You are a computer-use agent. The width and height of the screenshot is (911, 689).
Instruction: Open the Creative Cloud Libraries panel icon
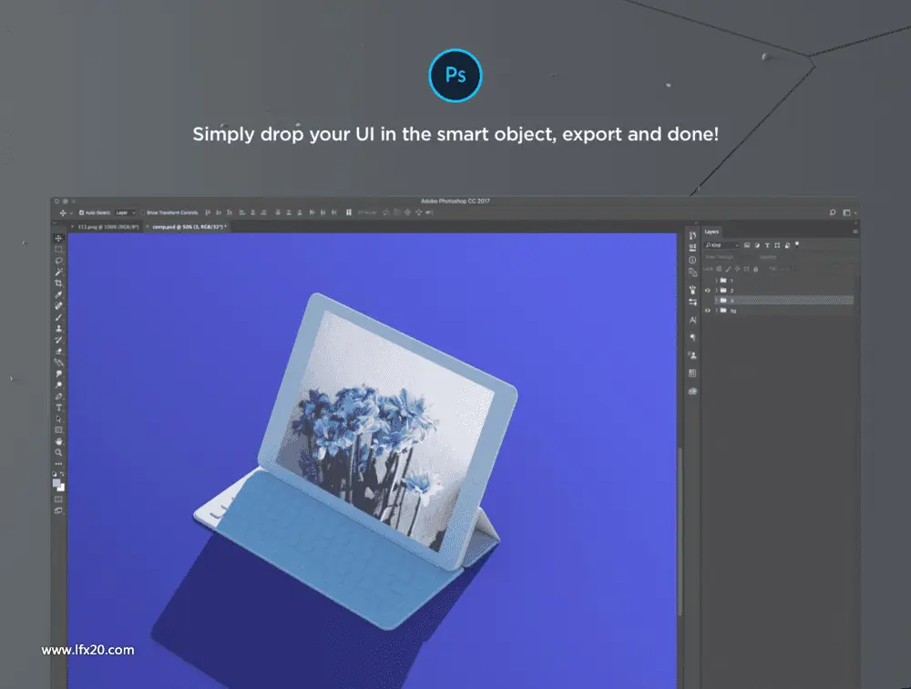(692, 391)
